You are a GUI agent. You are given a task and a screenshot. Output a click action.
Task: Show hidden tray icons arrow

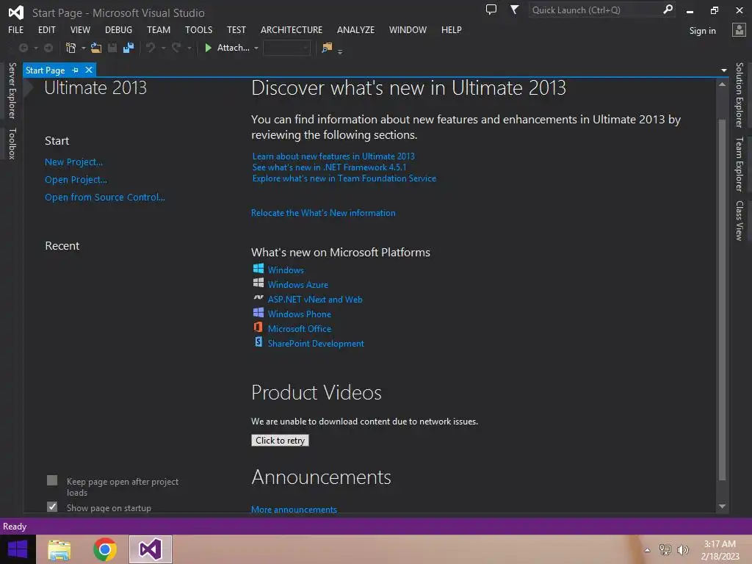(648, 551)
